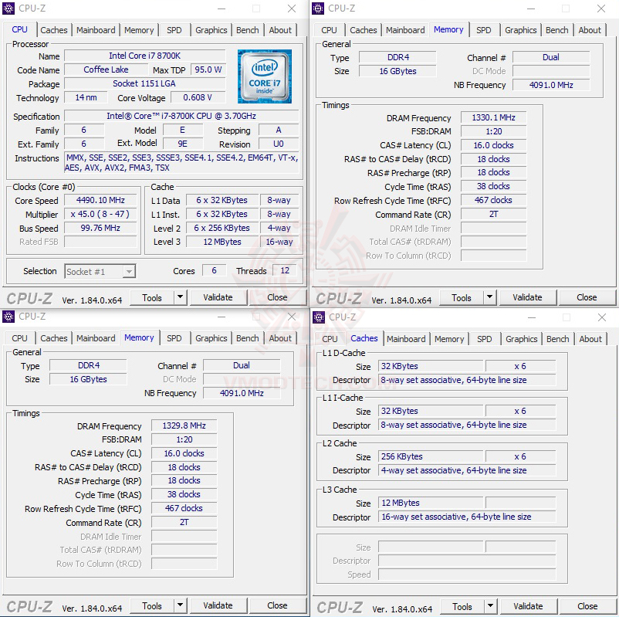
Task: Click the CPU-Z app icon in the top-right Memory window title bar
Action: 318,8
